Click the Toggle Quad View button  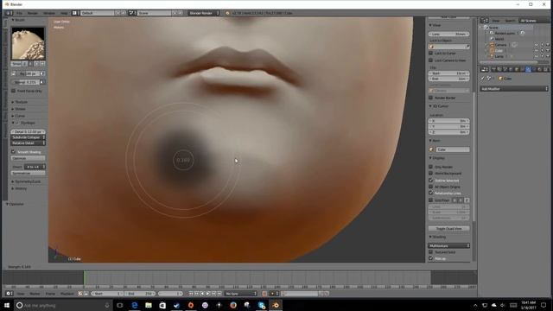click(x=448, y=228)
